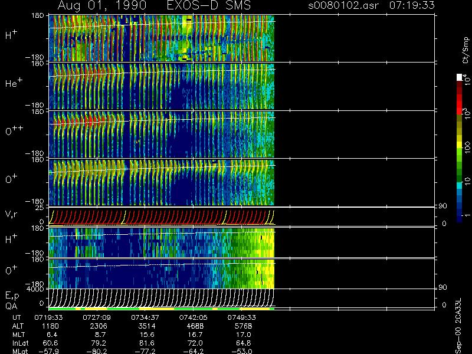Click altitude value '4688'
This screenshot has height=354, width=472.
(x=195, y=326)
